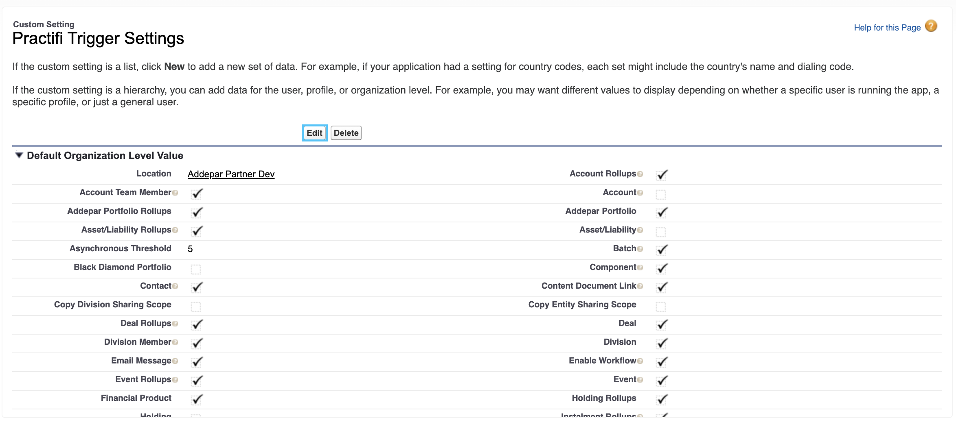
Task: Click help icon next to Asset/Liability Rollups
Action: [x=175, y=230]
